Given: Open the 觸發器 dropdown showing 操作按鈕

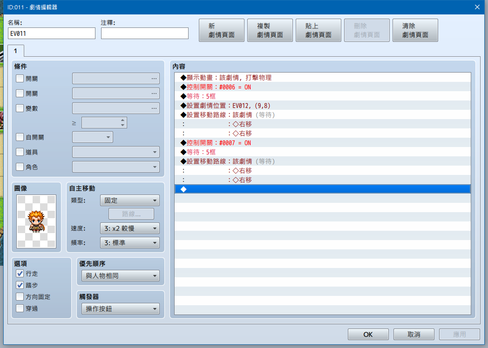Looking at the screenshot, I should point(121,309).
